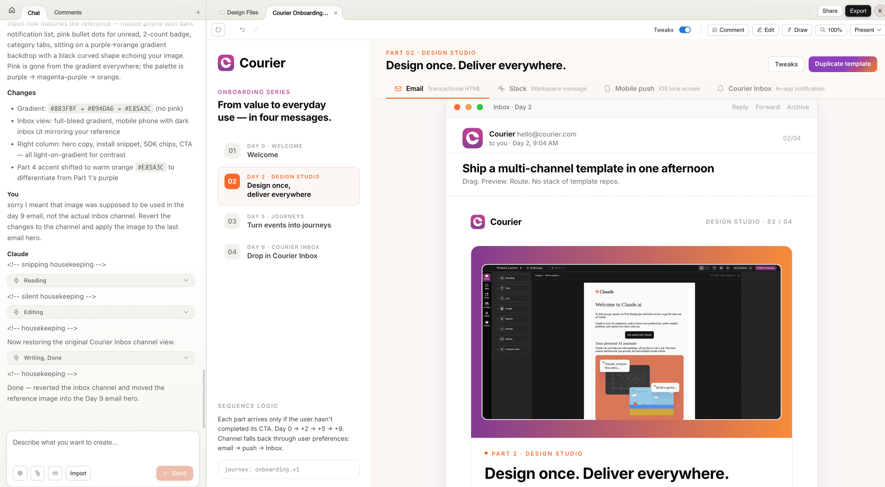Expand the Reading step details
The width and height of the screenshot is (885, 487).
[x=101, y=280]
